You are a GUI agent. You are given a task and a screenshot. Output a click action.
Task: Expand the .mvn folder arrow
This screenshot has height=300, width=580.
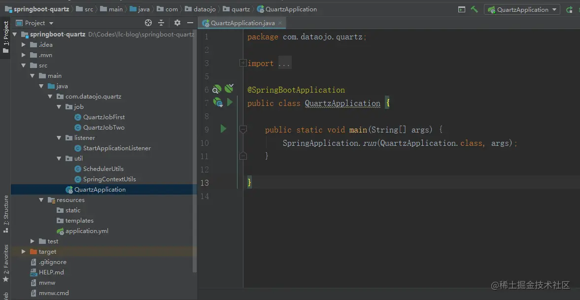tap(24, 55)
